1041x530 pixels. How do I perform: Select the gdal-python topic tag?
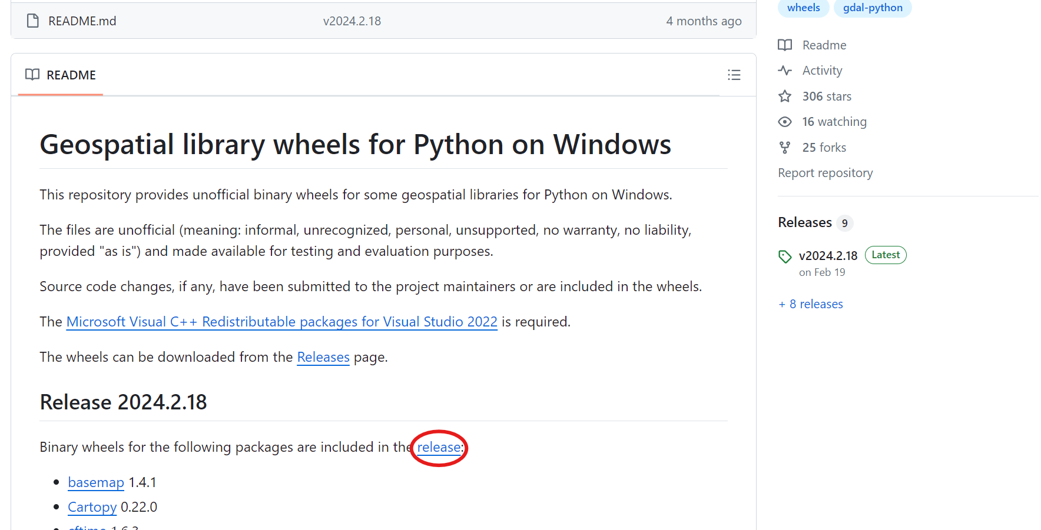[873, 8]
